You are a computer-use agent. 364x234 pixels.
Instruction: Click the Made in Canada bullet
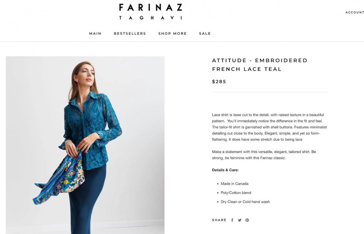(x=234, y=184)
